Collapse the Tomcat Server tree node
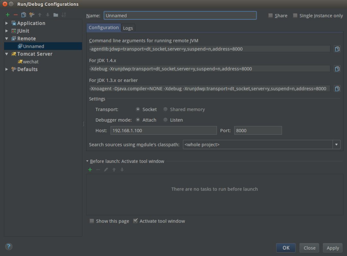347x256 pixels. coord(7,54)
